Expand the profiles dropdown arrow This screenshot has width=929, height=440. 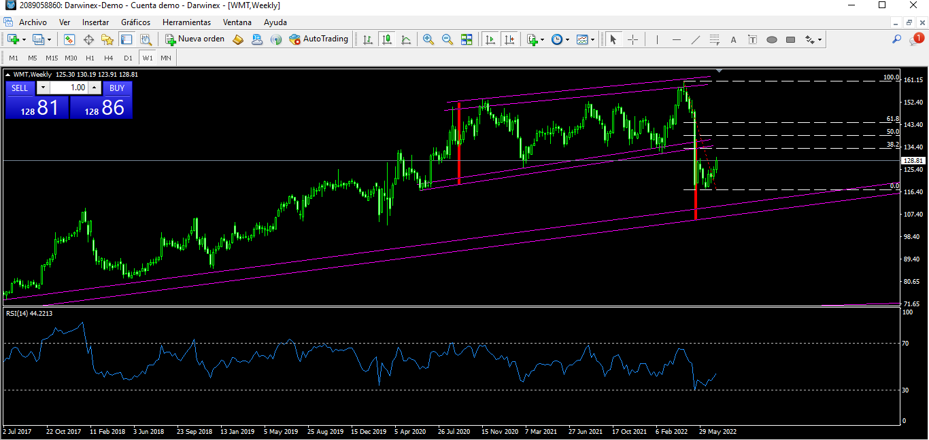pos(49,39)
